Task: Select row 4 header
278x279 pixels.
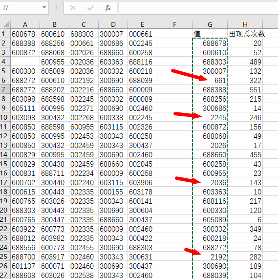Action: point(5,62)
